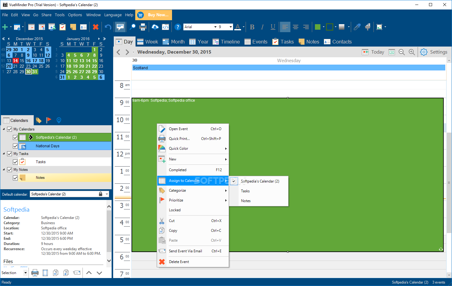Uncheck Softpedia's Calendar (2) checkbox in list
452x286 pixels.
tap(15, 137)
